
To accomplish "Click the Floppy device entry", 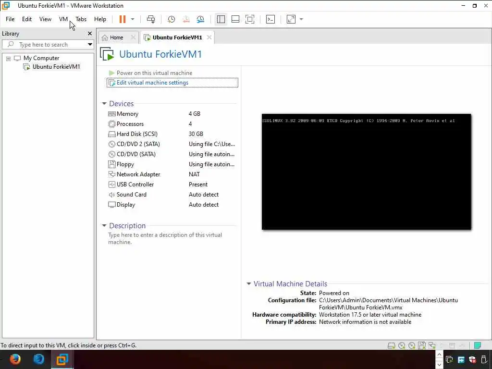I will [125, 164].
